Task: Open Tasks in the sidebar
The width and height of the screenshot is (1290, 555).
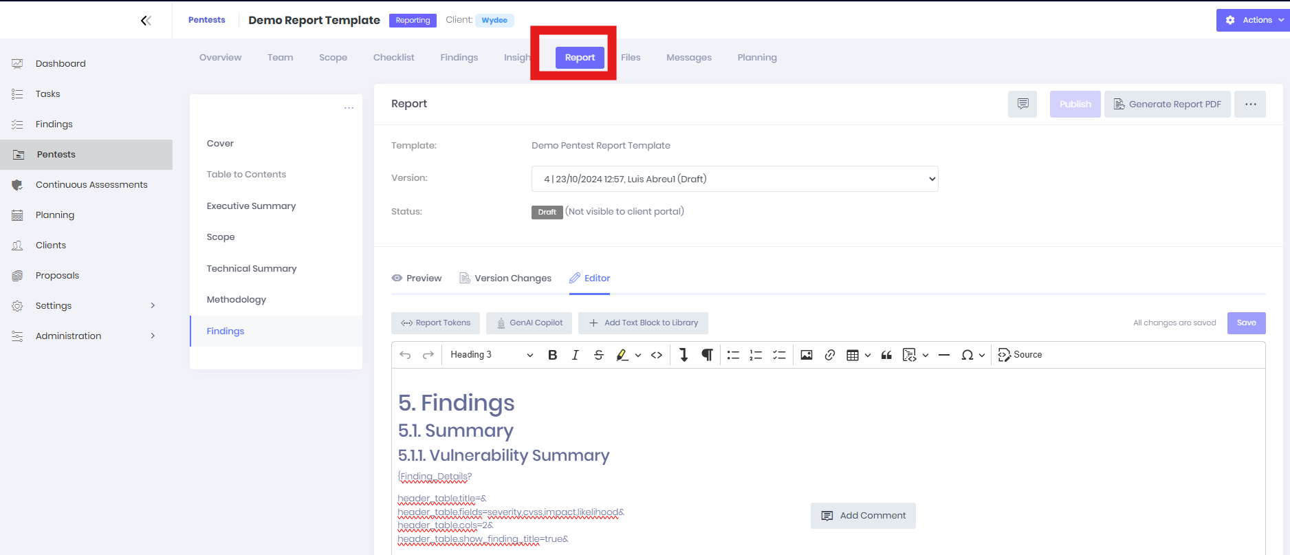Action: pyautogui.click(x=47, y=94)
